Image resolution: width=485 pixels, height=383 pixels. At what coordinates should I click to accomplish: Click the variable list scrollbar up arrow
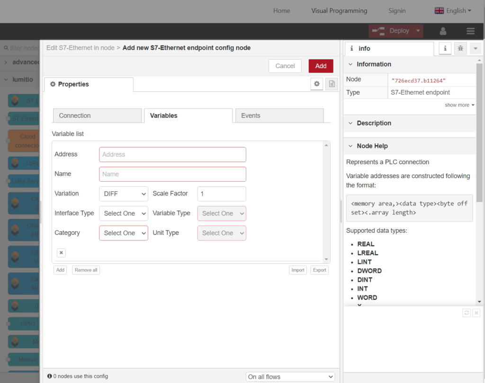[326, 145]
